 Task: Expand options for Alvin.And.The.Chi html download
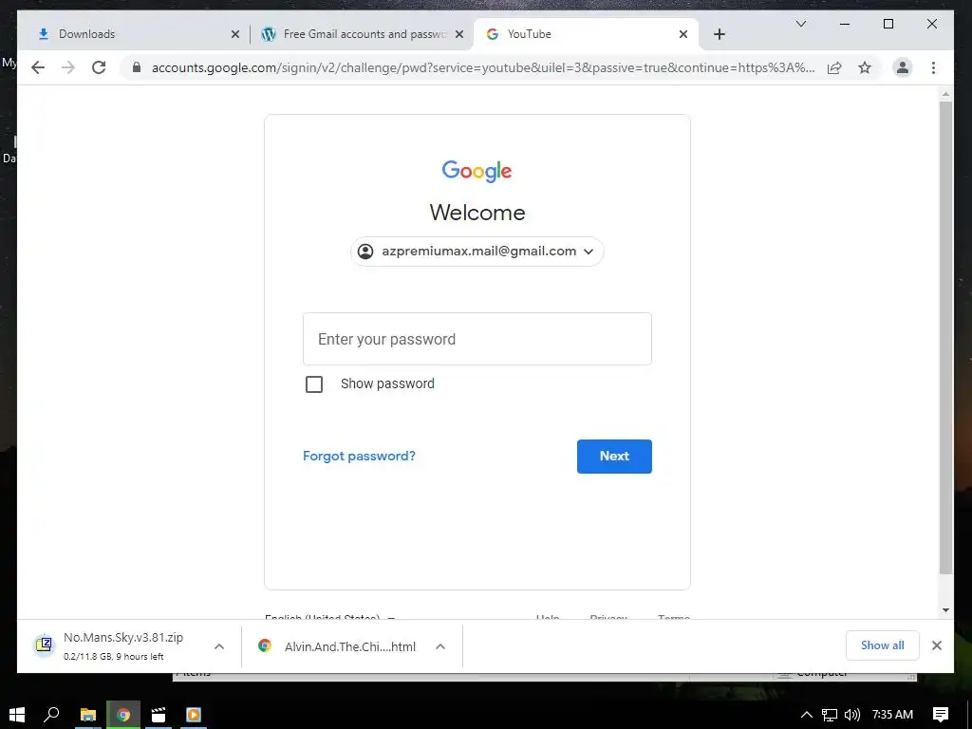tap(440, 646)
